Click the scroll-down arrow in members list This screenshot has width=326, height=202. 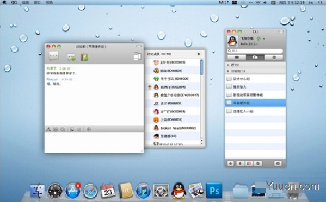coord(201,143)
